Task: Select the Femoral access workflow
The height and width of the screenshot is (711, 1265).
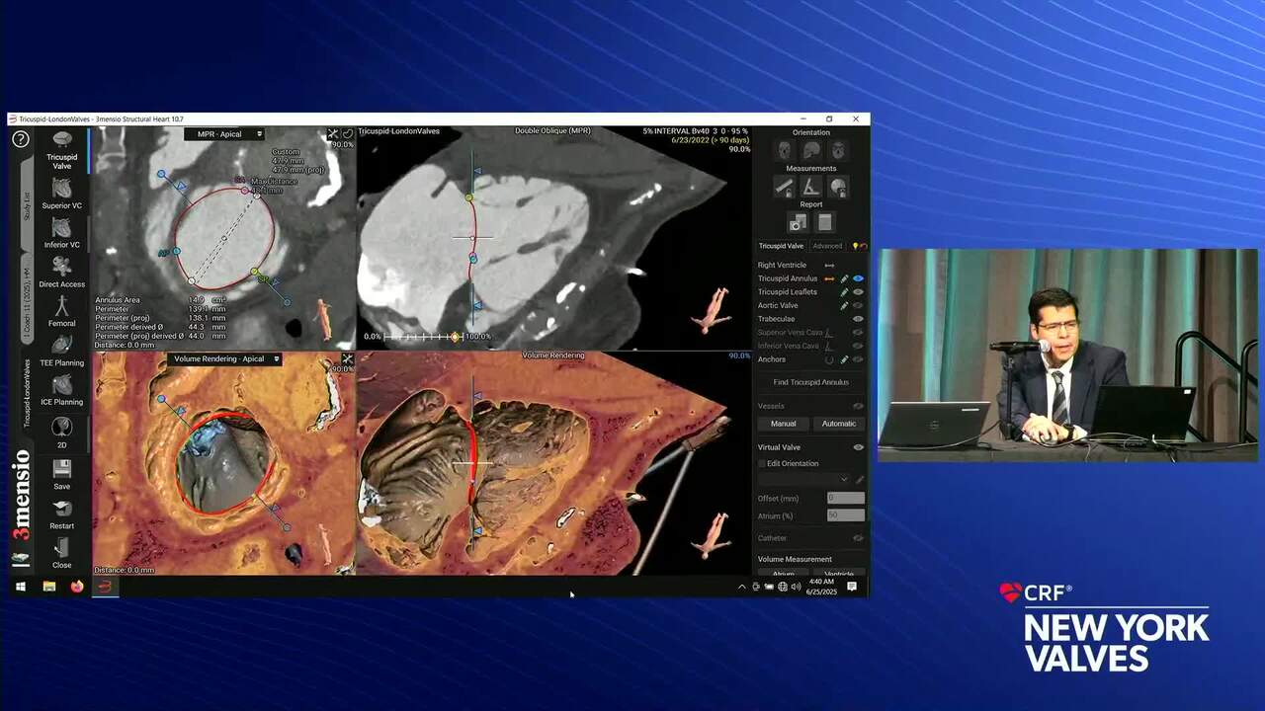Action: pyautogui.click(x=61, y=311)
